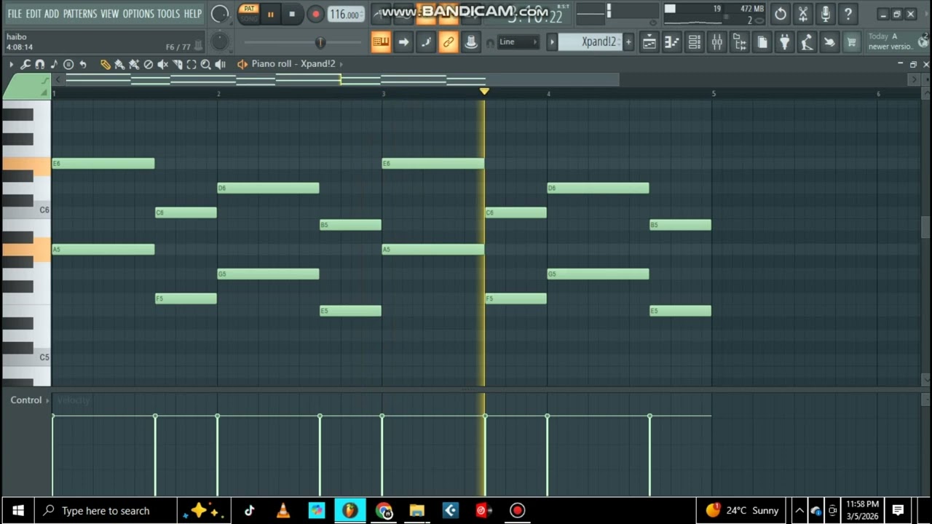
Task: Open the Line snap dropdown
Action: tap(518, 42)
